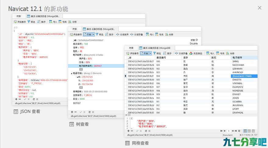Click 全部展开 expand all in tree view
The height and width of the screenshot is (148, 268).
[x=122, y=34]
